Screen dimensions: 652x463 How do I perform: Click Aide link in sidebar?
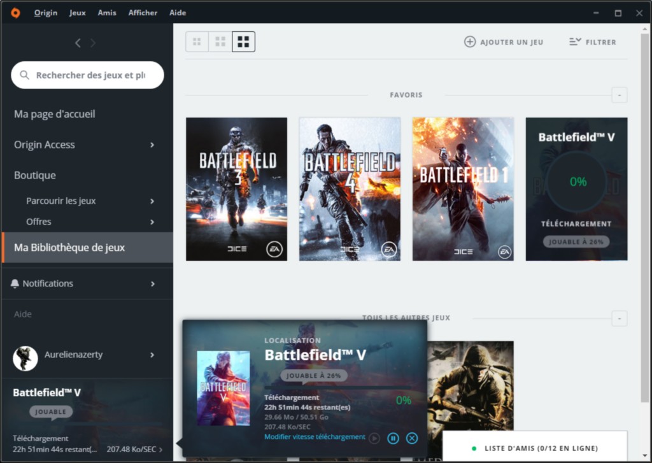coord(23,314)
